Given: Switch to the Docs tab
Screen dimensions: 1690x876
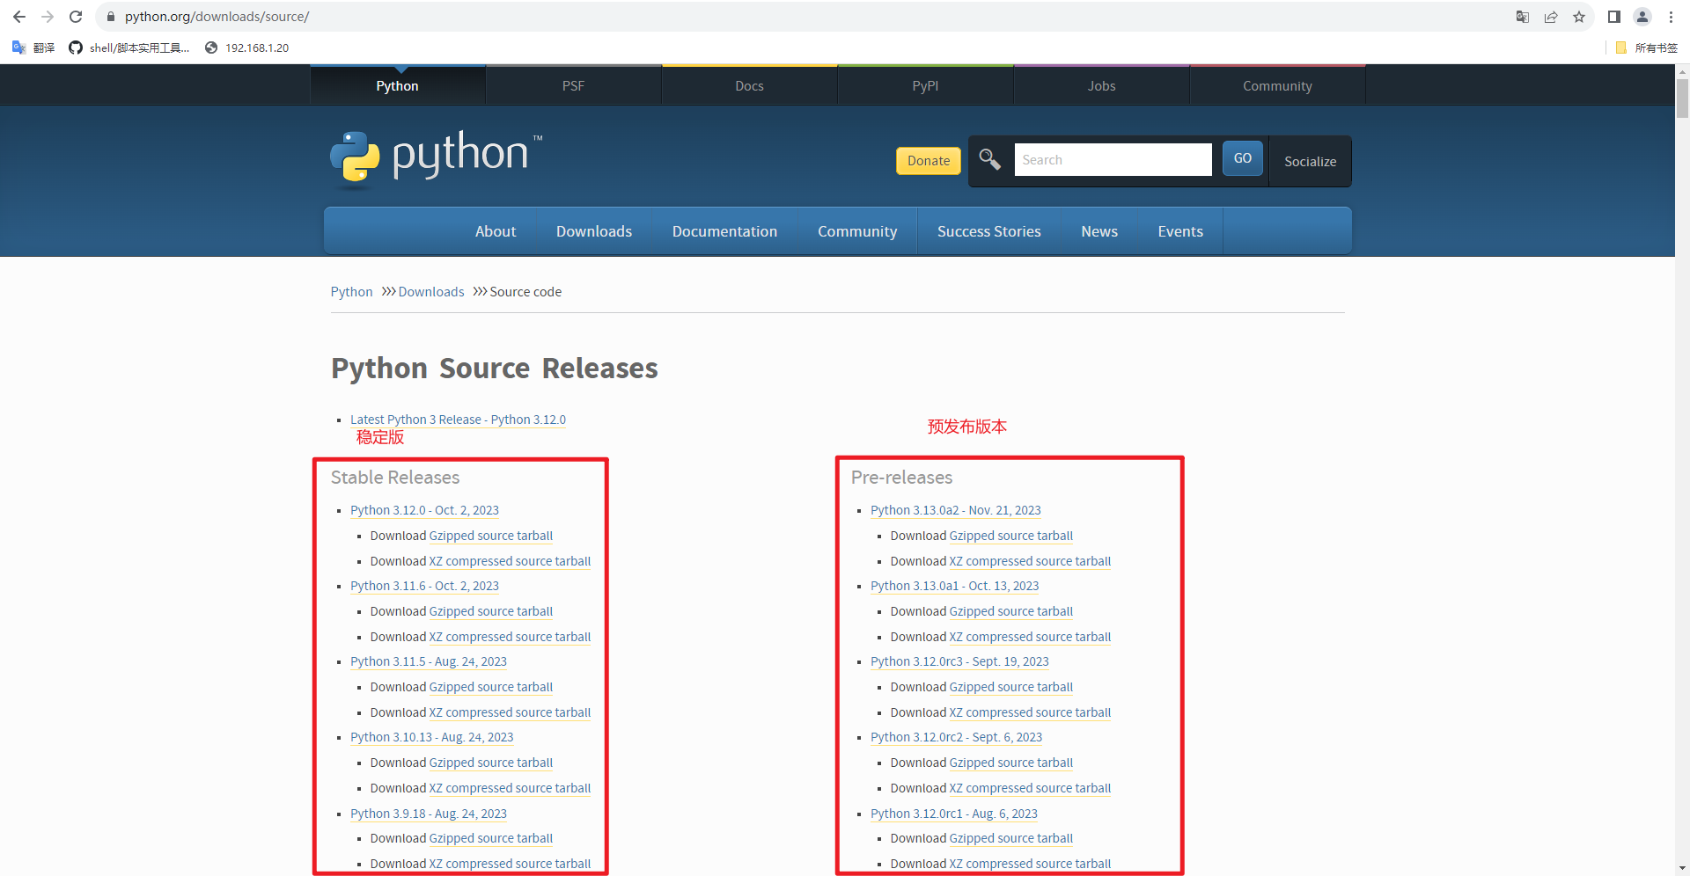Looking at the screenshot, I should (x=750, y=85).
